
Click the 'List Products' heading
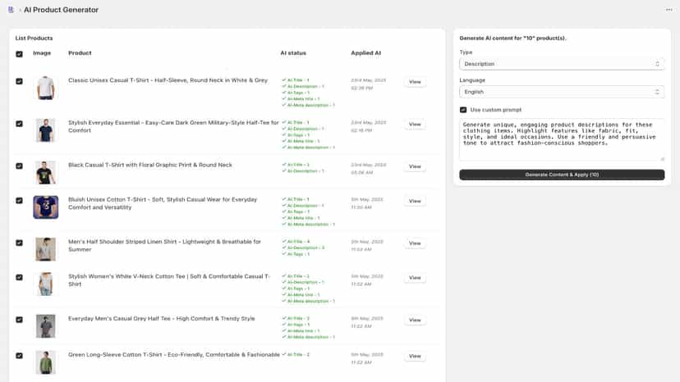pos(34,38)
